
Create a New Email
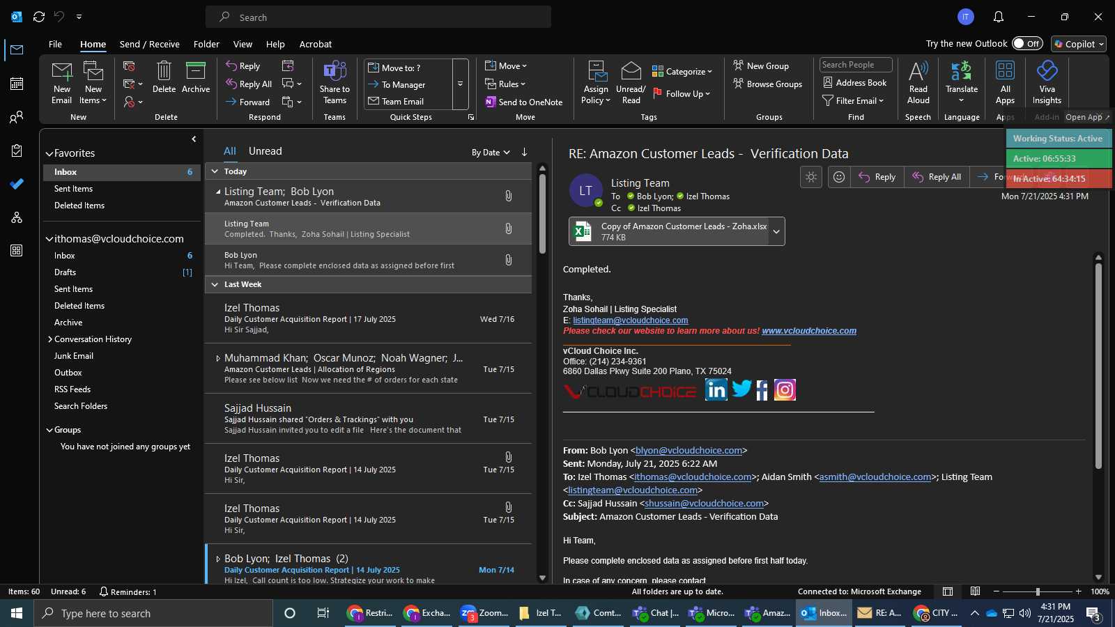tap(61, 82)
